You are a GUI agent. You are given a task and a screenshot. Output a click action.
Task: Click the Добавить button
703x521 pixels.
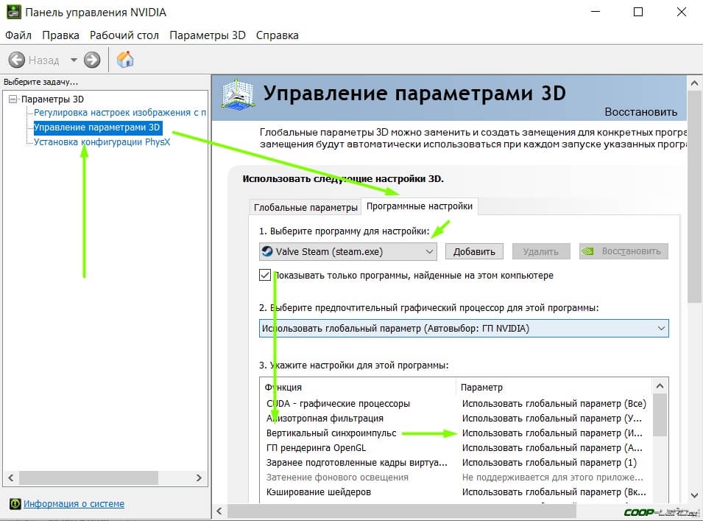(474, 251)
